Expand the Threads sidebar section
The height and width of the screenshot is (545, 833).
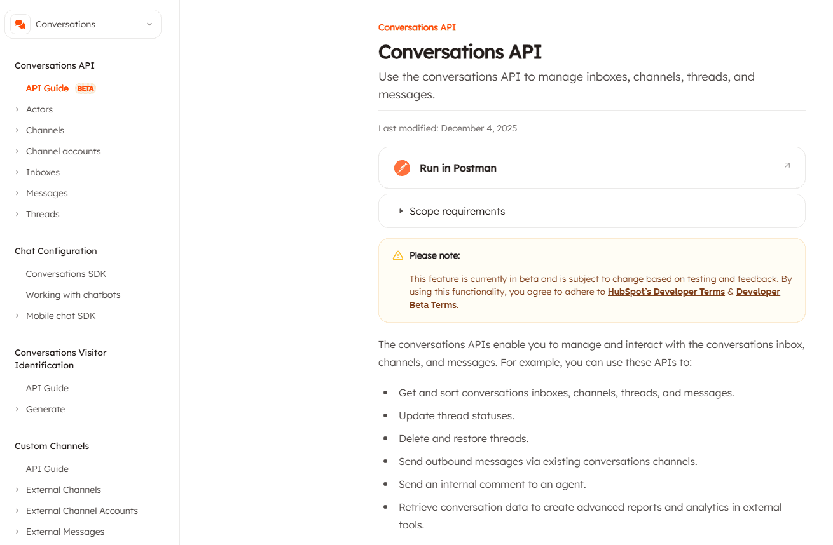[x=43, y=214]
